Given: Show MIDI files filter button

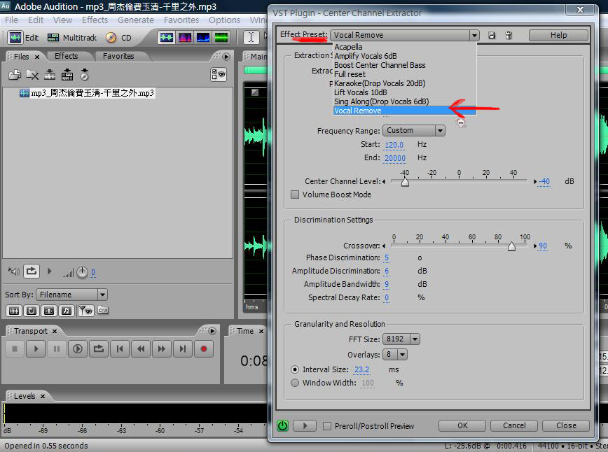Looking at the screenshot, I should [x=67, y=311].
